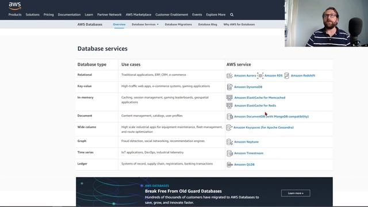Click 'Fraud detection, social networking' use case text

pos(163,141)
